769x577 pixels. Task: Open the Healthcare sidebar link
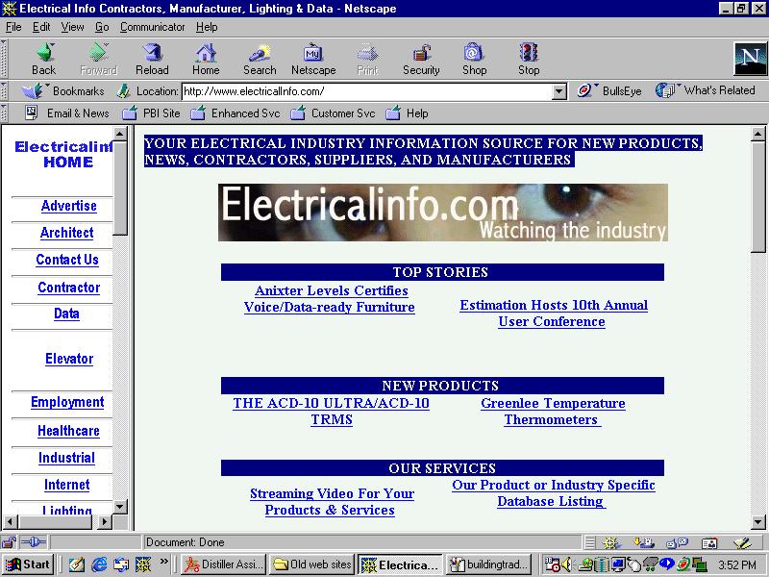tap(68, 430)
